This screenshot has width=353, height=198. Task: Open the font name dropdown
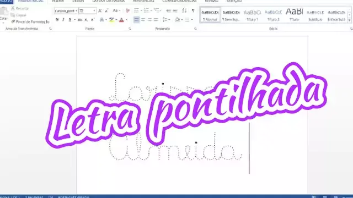pyautogui.click(x=77, y=10)
